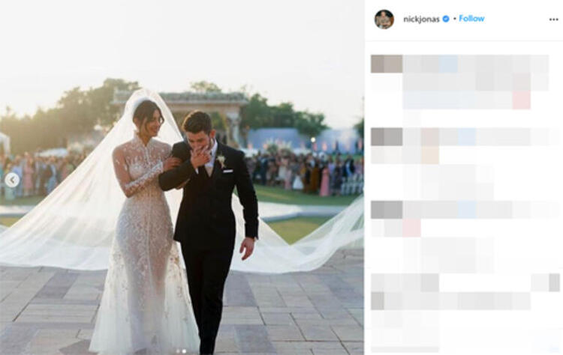The image size is (563, 355).
Task: Click the pink blurred emoji in first comment
Action: (522, 100)
